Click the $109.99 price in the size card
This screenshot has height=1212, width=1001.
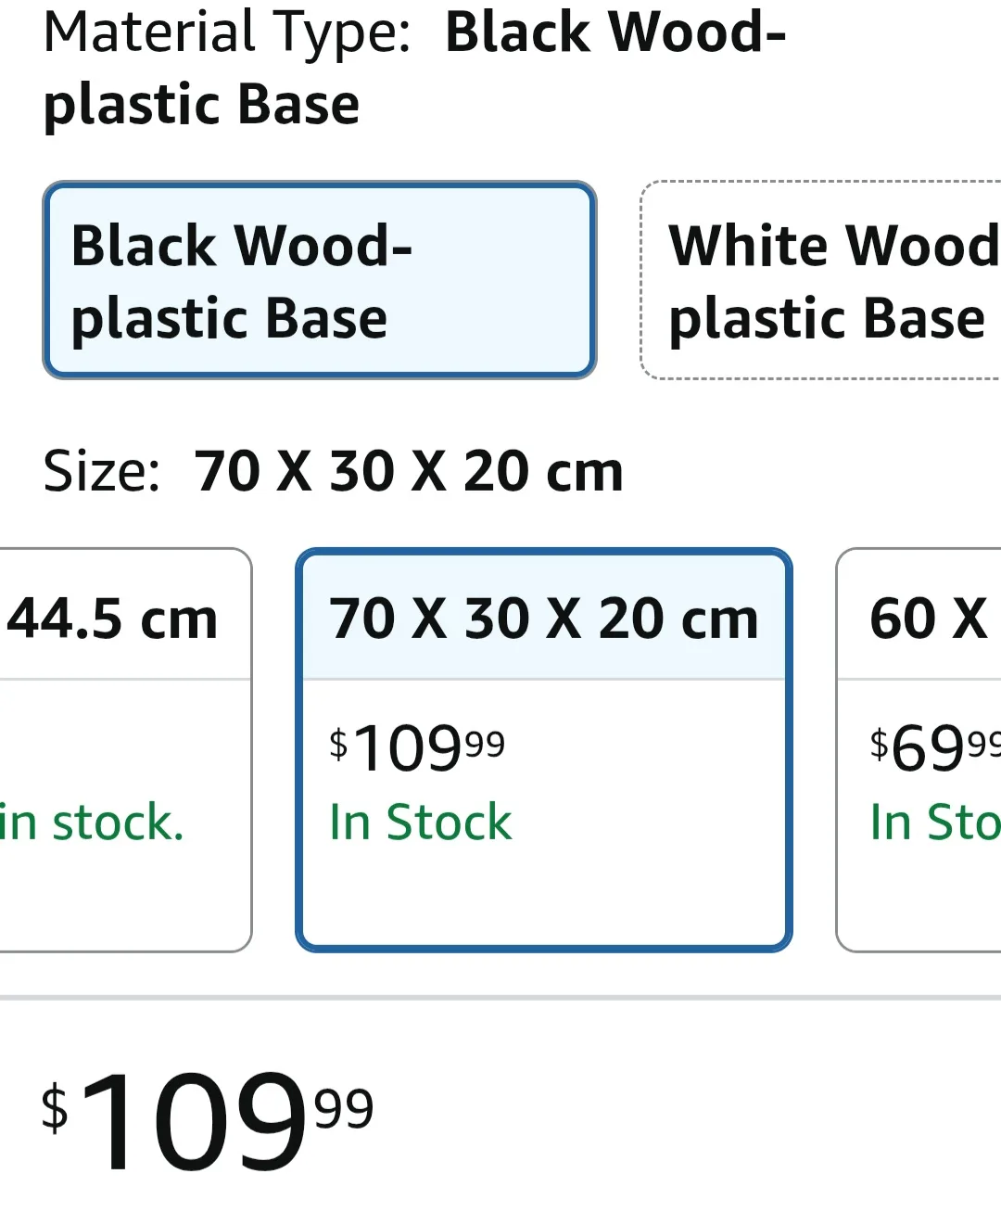(415, 745)
